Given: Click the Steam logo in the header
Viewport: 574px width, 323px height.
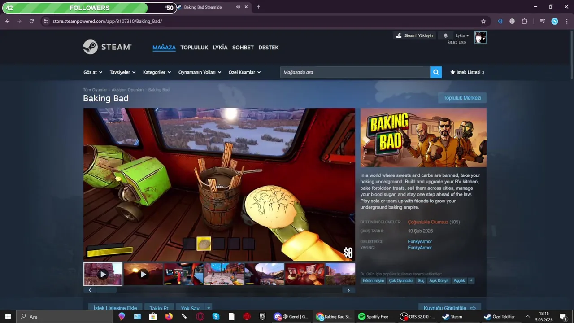Looking at the screenshot, I should (x=107, y=47).
